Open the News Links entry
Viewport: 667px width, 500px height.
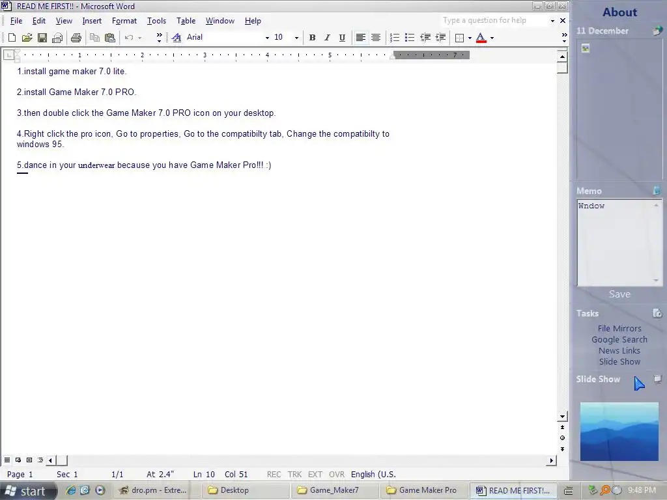[619, 350]
